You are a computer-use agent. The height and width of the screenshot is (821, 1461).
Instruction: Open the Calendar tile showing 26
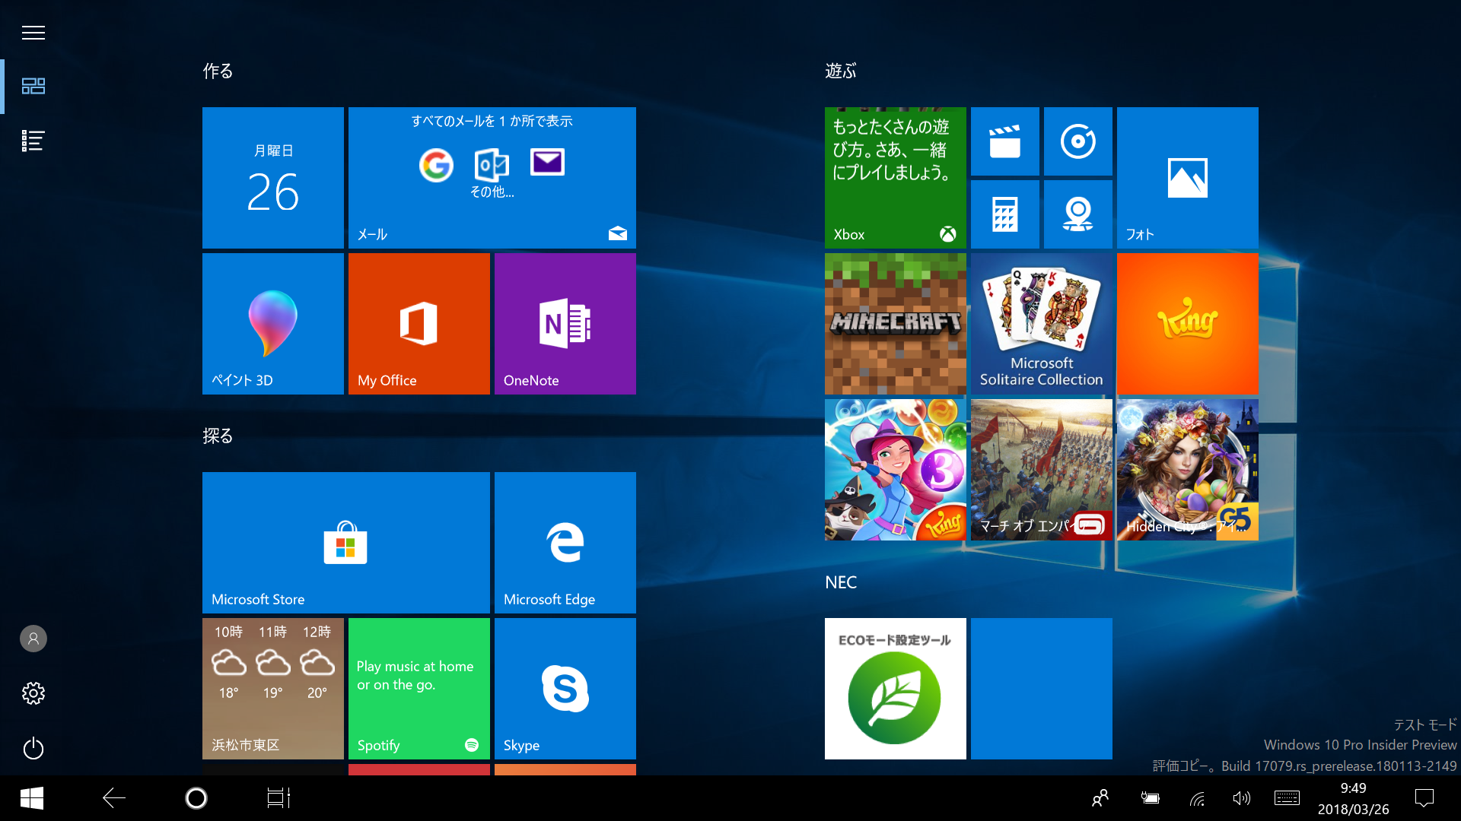(x=273, y=178)
